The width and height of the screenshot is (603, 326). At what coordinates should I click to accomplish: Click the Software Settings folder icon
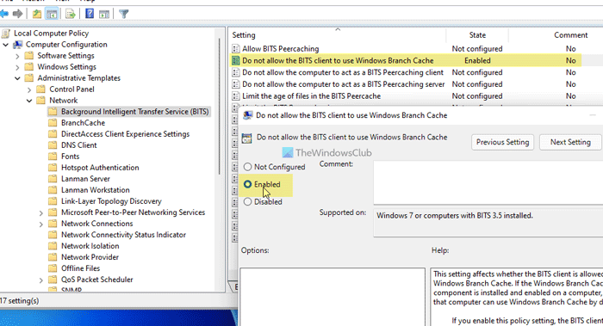coord(29,56)
